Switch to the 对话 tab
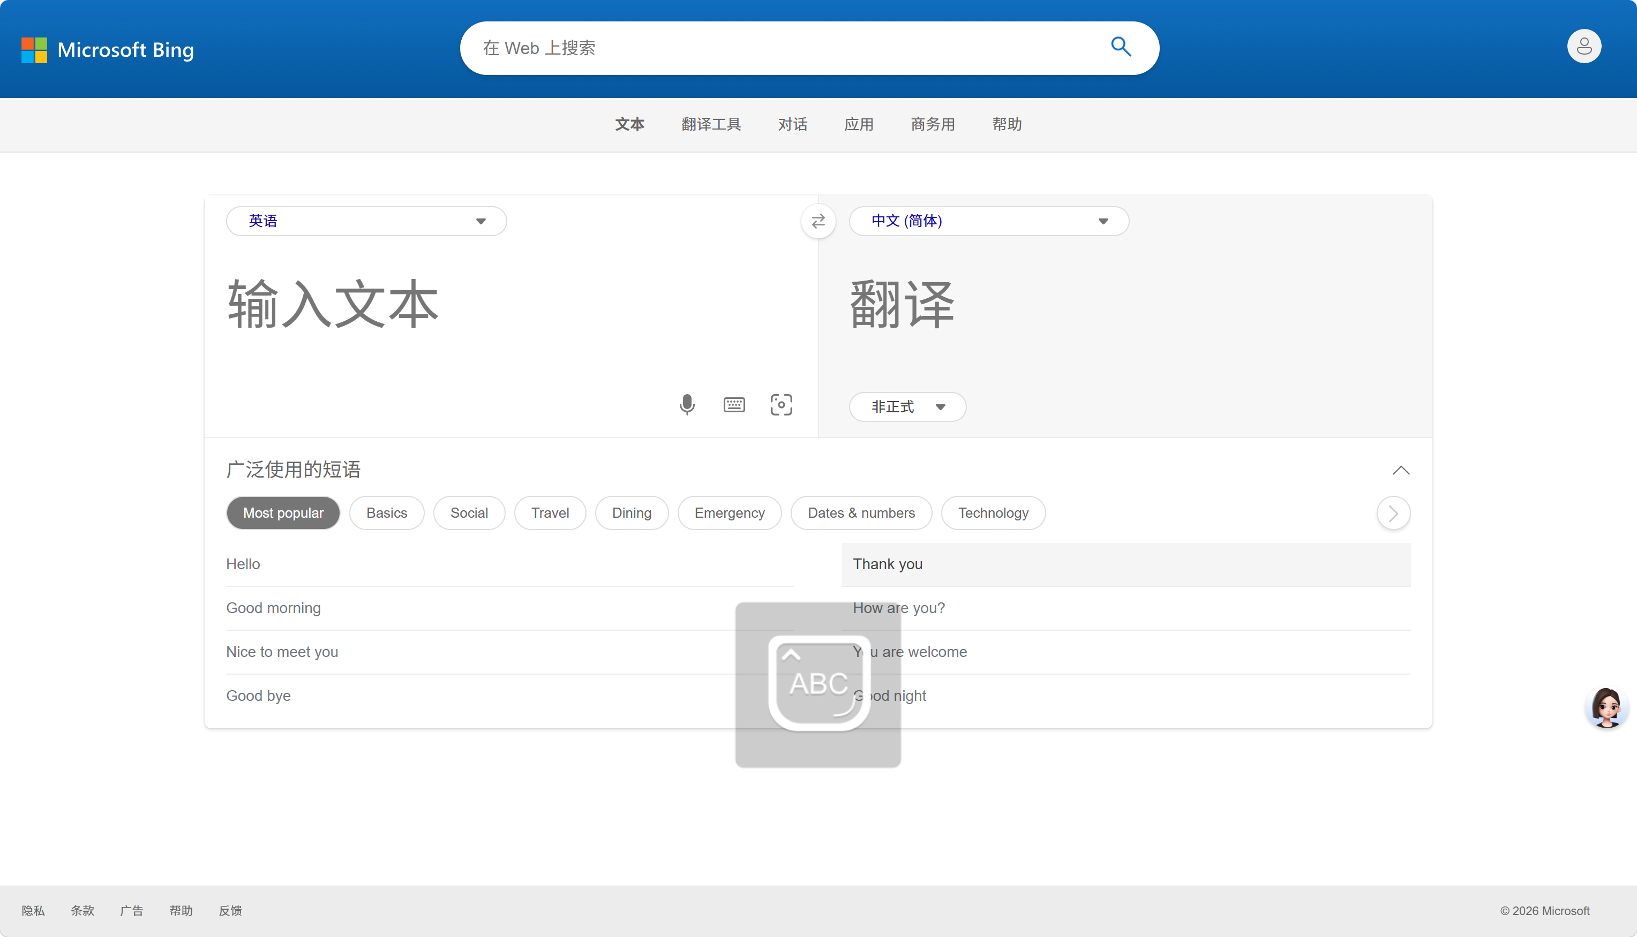Viewport: 1637px width, 937px height. click(792, 124)
